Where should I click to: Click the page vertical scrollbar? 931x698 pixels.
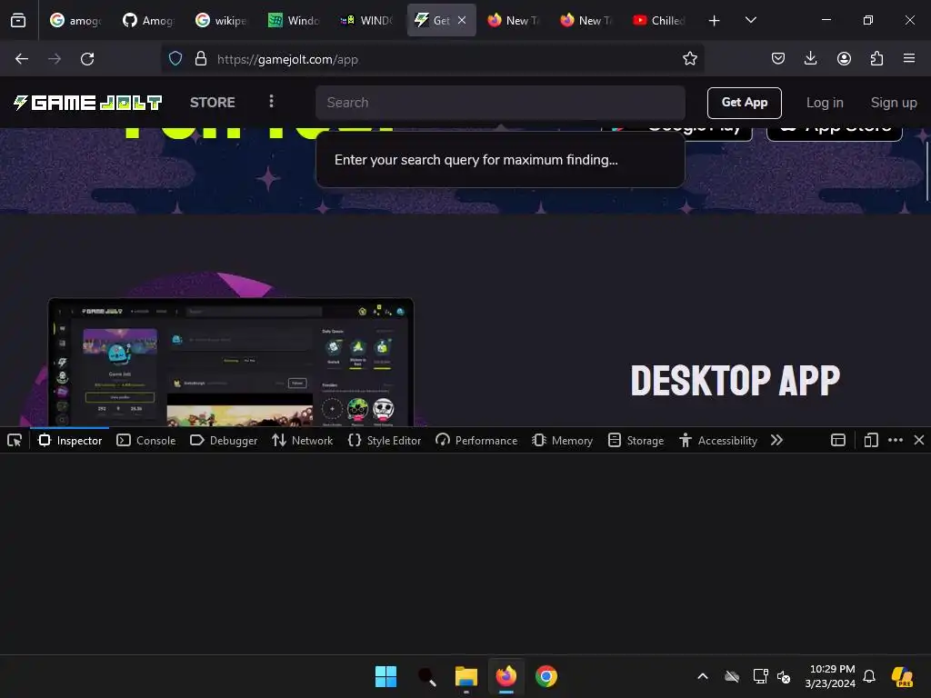(926, 172)
